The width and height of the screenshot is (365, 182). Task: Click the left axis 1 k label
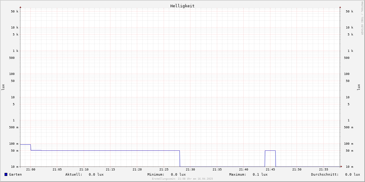[16, 51]
